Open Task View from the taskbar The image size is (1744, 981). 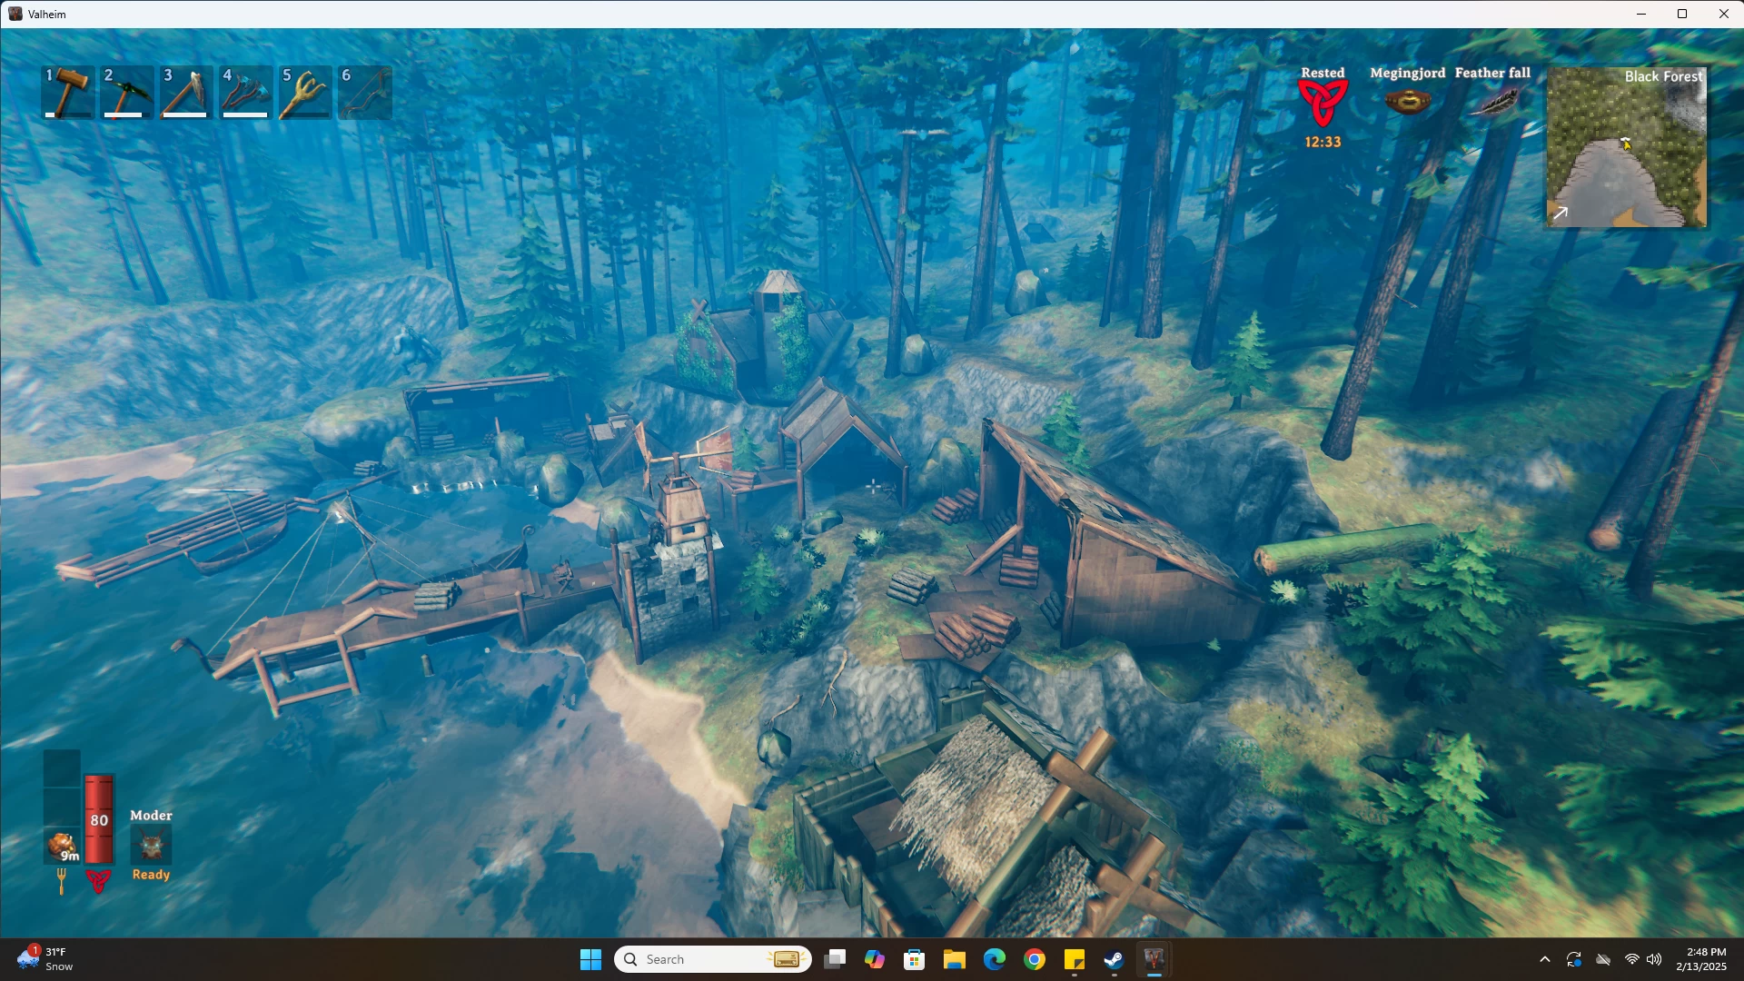[835, 959]
